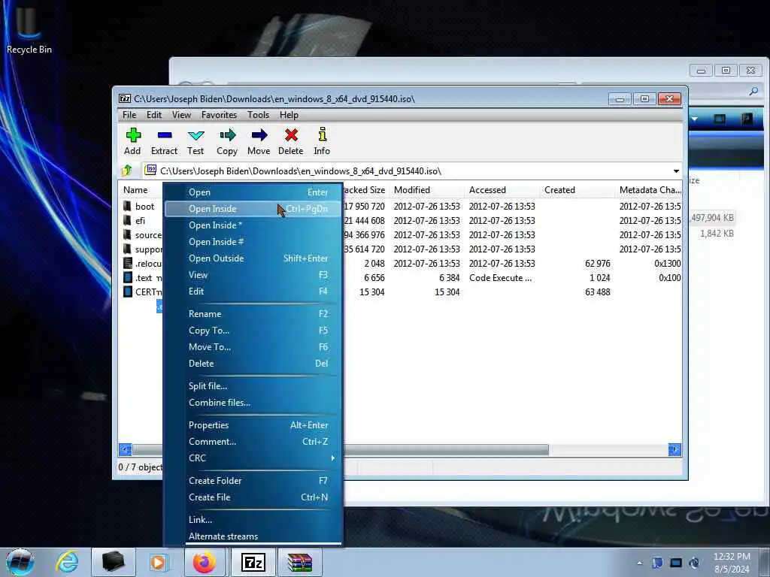This screenshot has height=577, width=770.
Task: Open the Help menu
Action: 289,115
